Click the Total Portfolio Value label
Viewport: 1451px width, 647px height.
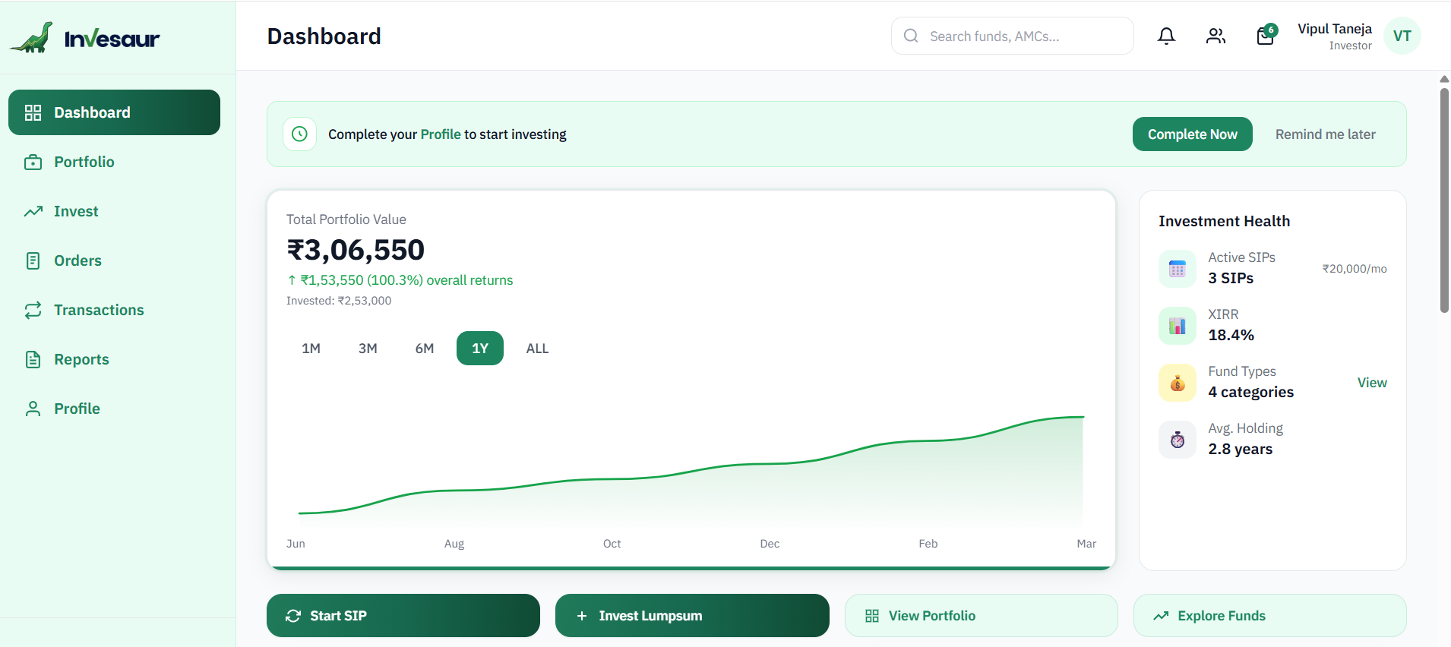(x=346, y=219)
